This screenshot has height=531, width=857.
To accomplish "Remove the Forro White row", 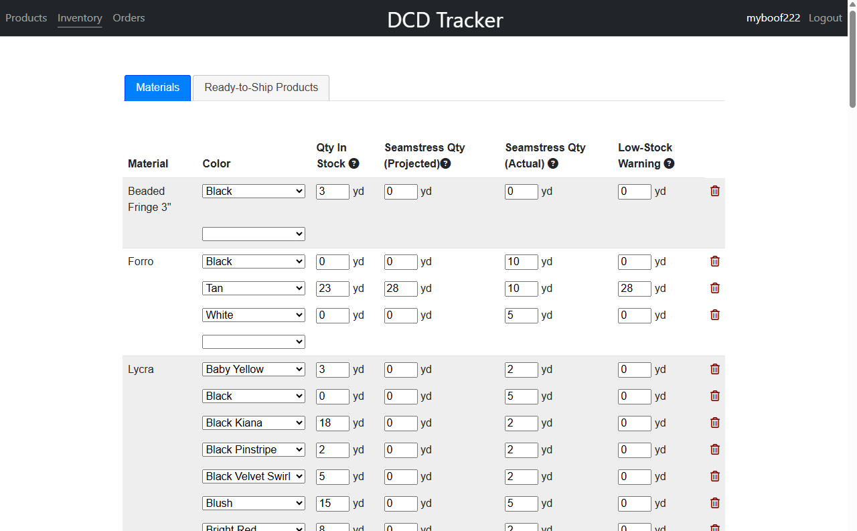I will (x=714, y=315).
